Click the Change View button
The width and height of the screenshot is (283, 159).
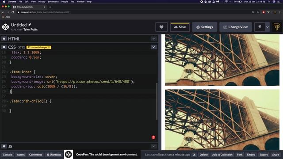point(236,27)
